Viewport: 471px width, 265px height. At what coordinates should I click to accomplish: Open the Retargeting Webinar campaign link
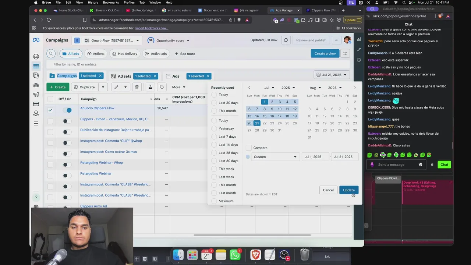(96, 173)
